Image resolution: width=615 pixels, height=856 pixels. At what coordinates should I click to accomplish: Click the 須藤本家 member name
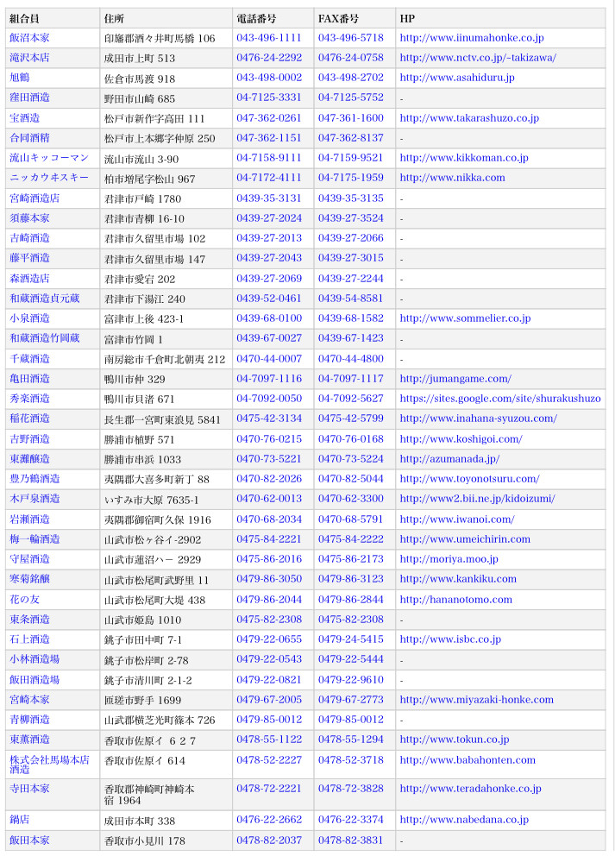(29, 217)
